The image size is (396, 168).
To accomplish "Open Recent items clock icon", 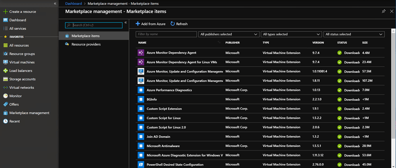I will coord(5,121).
